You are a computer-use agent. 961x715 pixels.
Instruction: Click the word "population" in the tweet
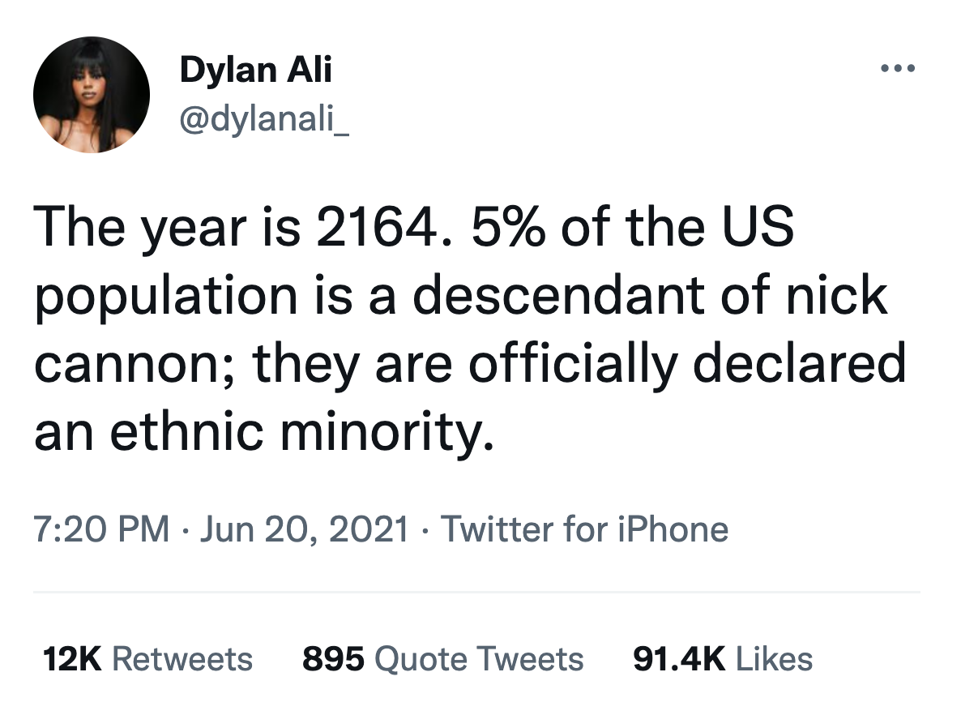pos(166,298)
